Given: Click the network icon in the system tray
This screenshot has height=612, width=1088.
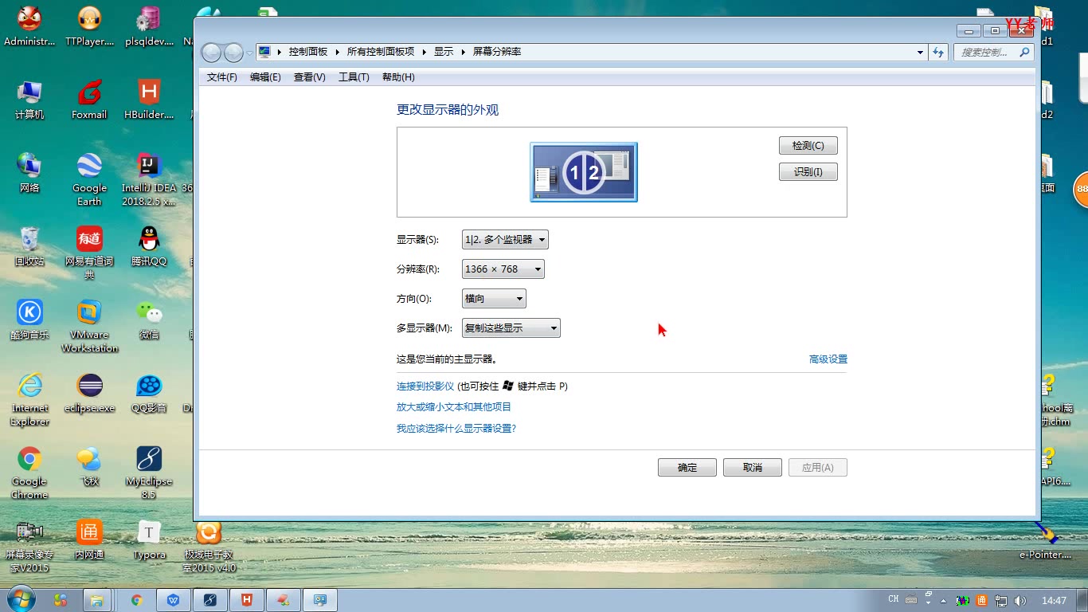Looking at the screenshot, I should click(x=1002, y=599).
